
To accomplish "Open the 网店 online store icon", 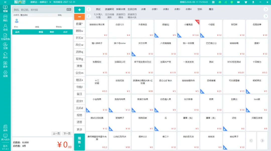I will (5, 18).
